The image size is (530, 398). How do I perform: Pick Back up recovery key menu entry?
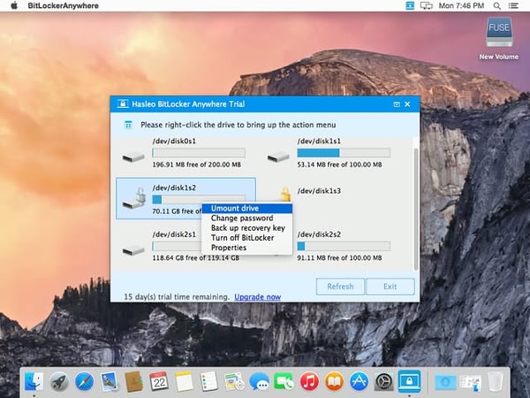(247, 228)
